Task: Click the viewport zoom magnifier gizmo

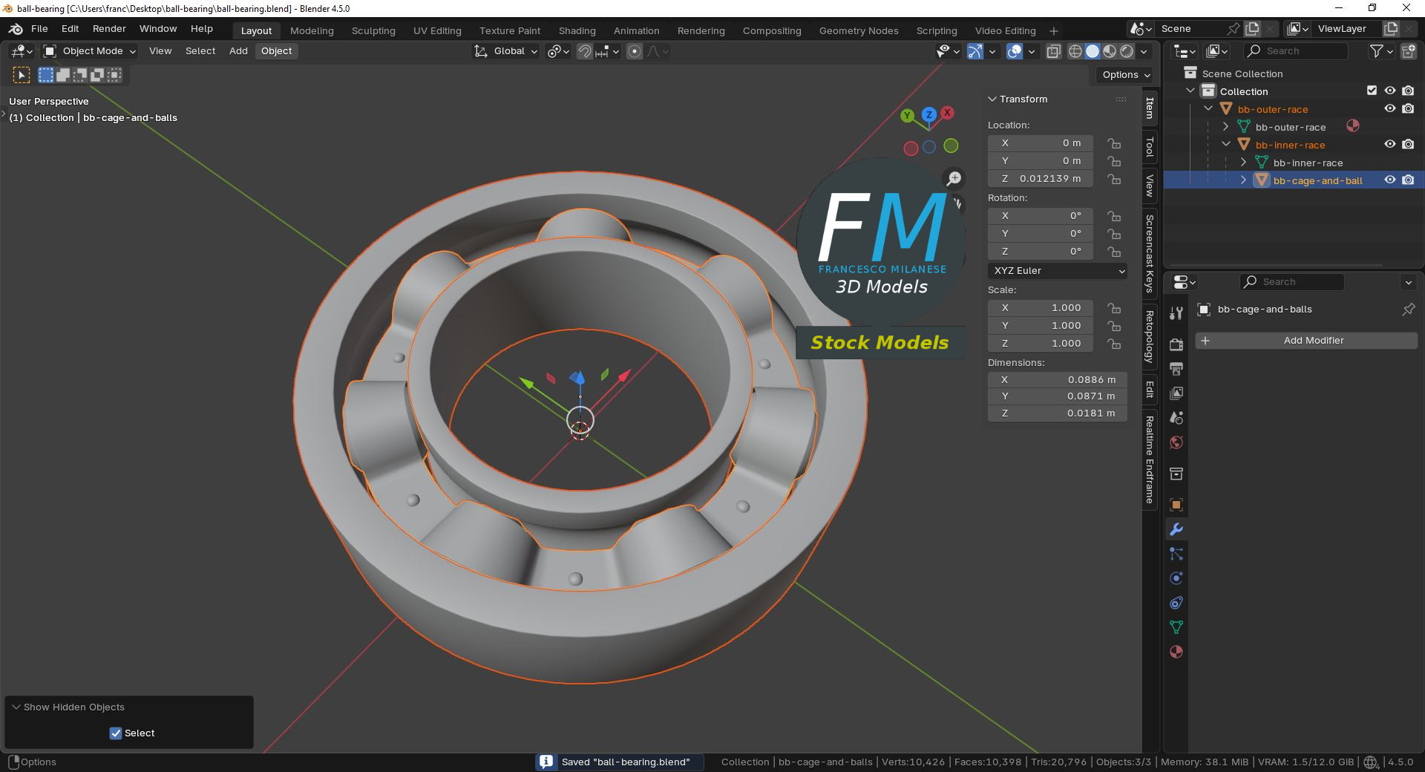Action: coord(954,178)
